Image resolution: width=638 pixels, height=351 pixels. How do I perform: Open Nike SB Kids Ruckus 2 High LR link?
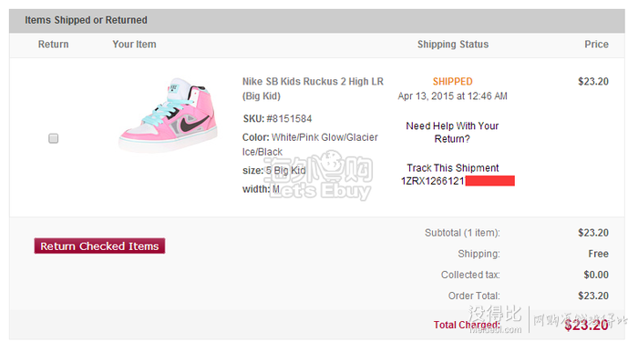tap(313, 88)
